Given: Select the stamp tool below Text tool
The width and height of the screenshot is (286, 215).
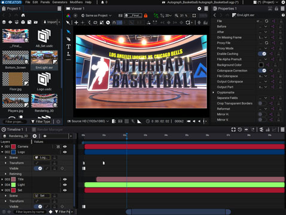Looking at the screenshot, I should point(69,54).
